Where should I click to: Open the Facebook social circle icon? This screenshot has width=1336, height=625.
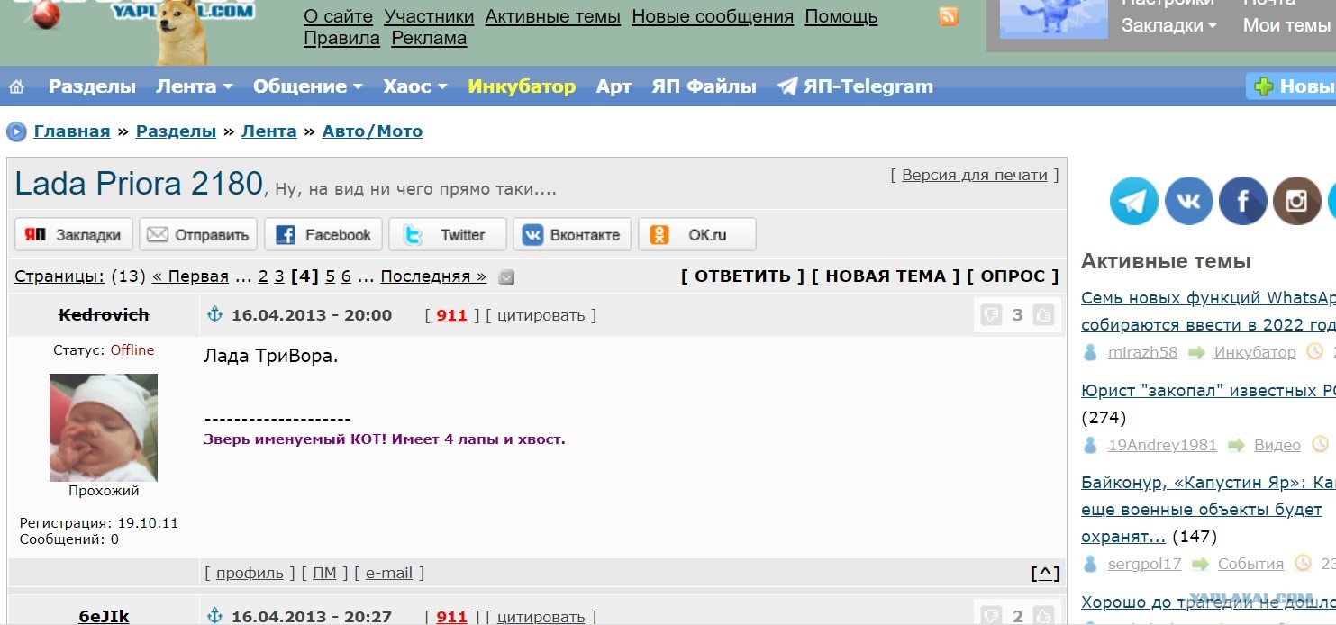pos(1242,200)
